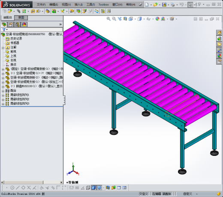Viewport: 223px width, 197px height.
Task: Click the 在编辑 装配体 status entry
Action: pyautogui.click(x=161, y=194)
